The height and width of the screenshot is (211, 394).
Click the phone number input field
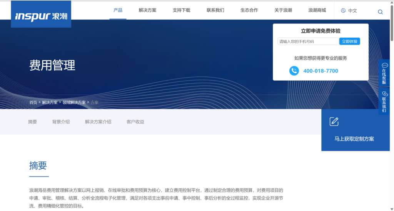point(308,41)
